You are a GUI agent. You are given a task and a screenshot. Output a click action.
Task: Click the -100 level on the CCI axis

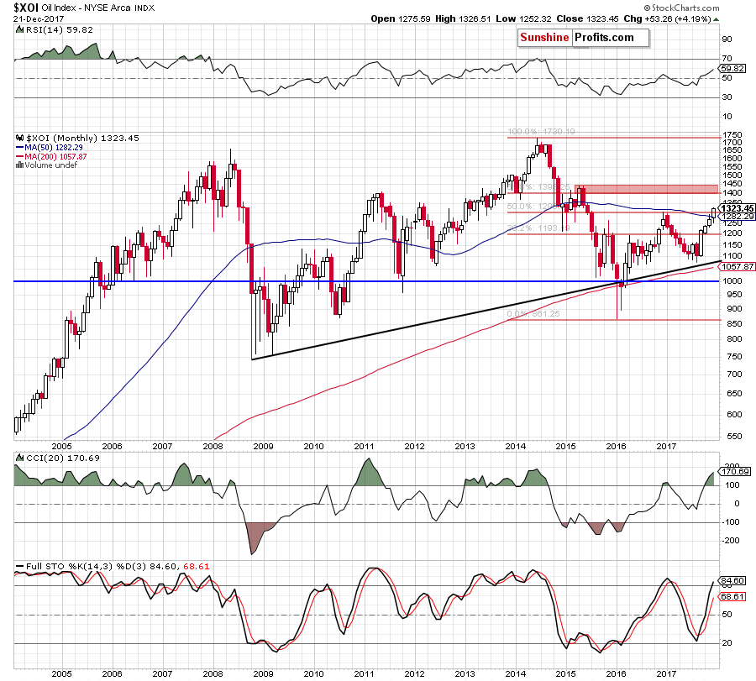(x=731, y=522)
